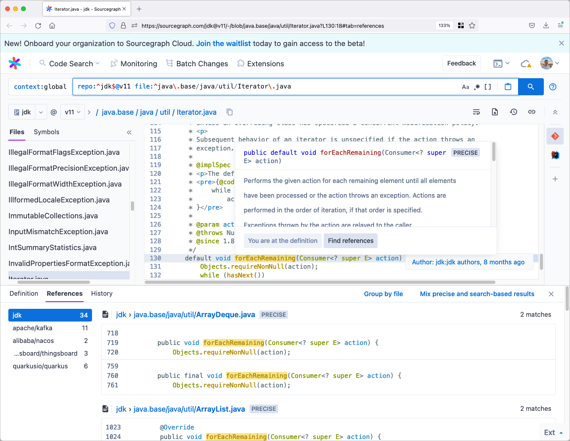This screenshot has height=441, width=570.
Task: Open the Sourcegraph logo home link
Action: tap(15, 63)
